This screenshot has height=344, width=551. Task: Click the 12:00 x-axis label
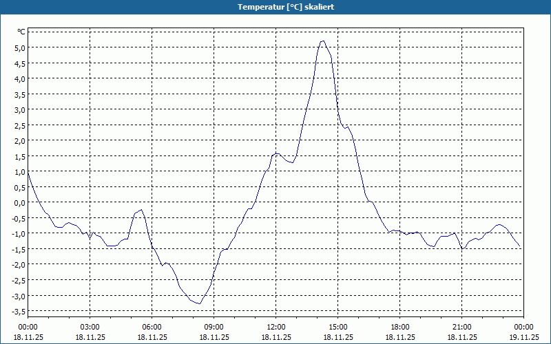[276, 327]
